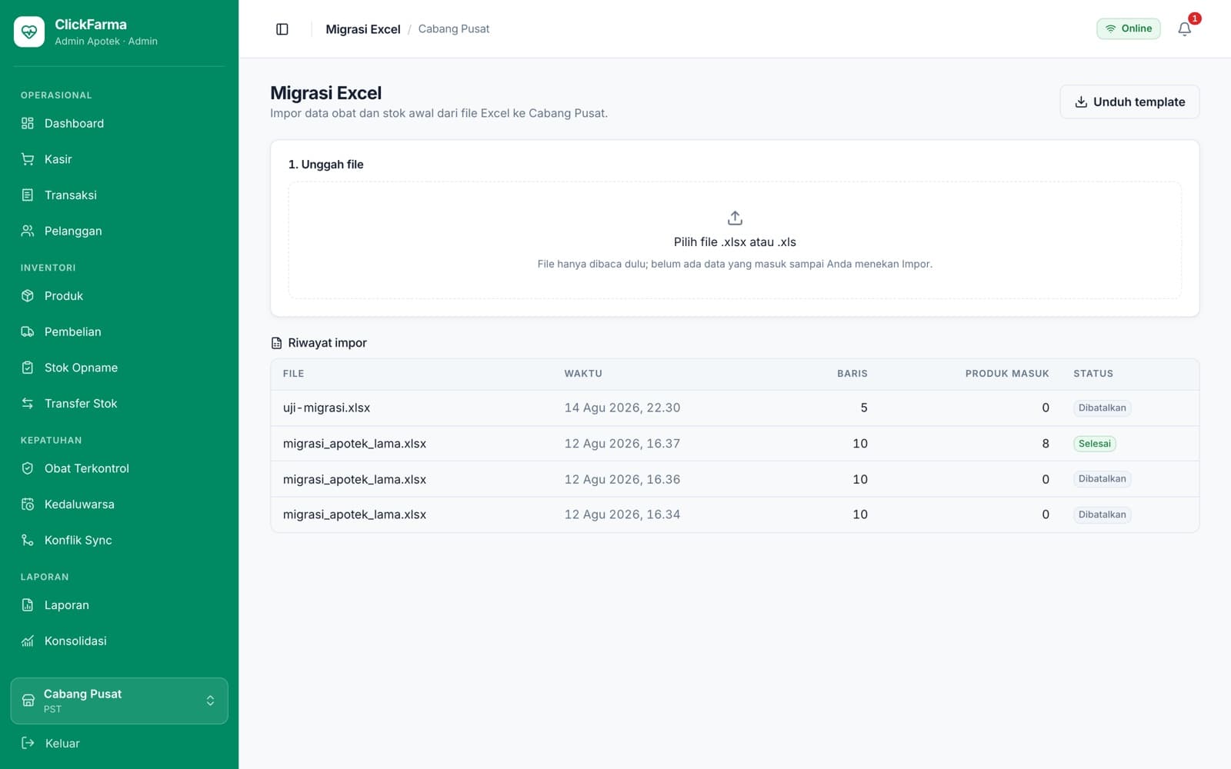Click the PRODUK MASUK column header
The height and width of the screenshot is (769, 1231).
click(x=1007, y=374)
